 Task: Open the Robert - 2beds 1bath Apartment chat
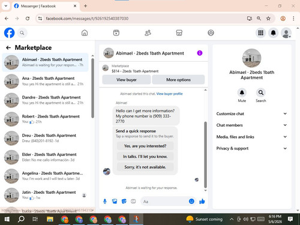(46, 119)
